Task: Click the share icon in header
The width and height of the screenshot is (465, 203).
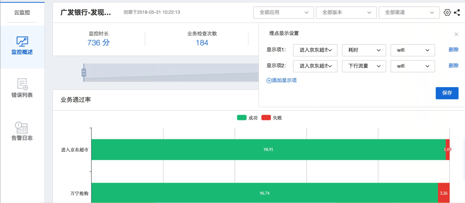Action: click(x=457, y=13)
